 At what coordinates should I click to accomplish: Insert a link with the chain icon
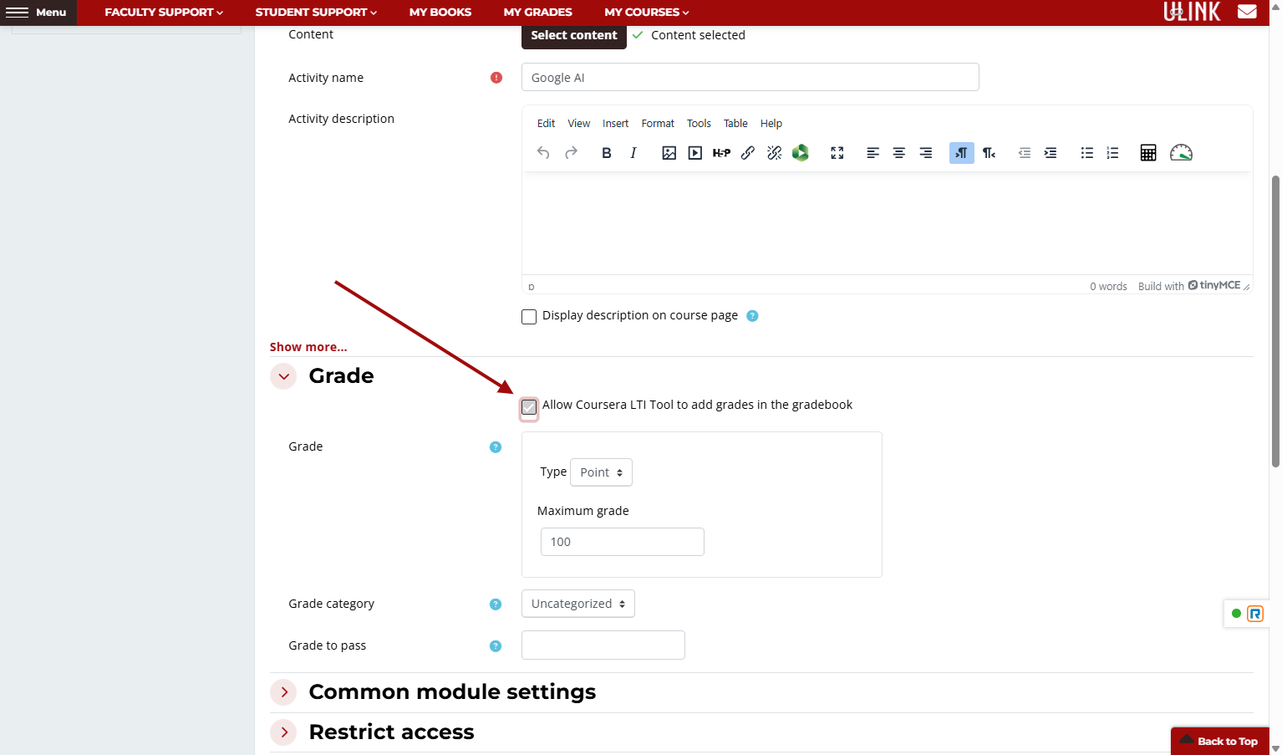click(748, 153)
